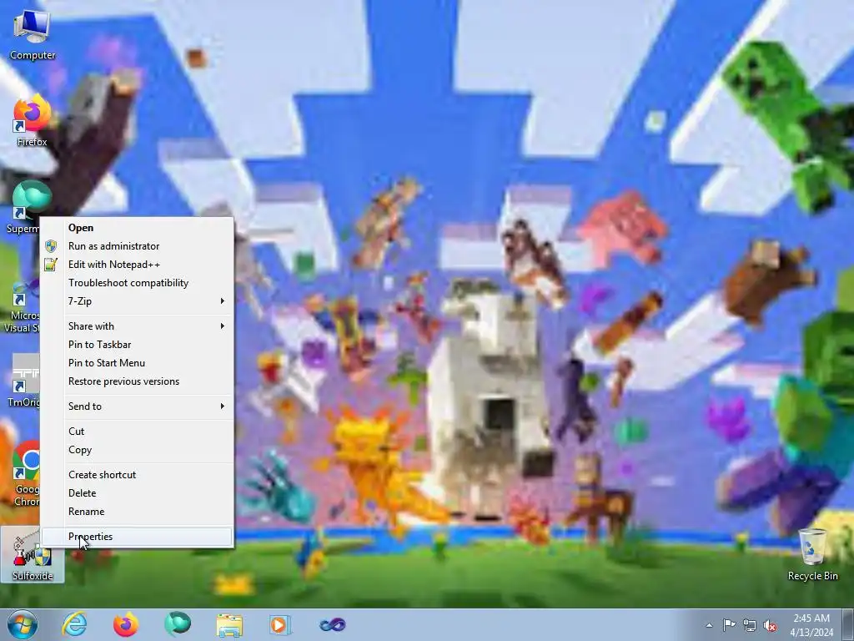Launch Firefox from the taskbar
Screen dimensions: 854x641
[x=126, y=624]
